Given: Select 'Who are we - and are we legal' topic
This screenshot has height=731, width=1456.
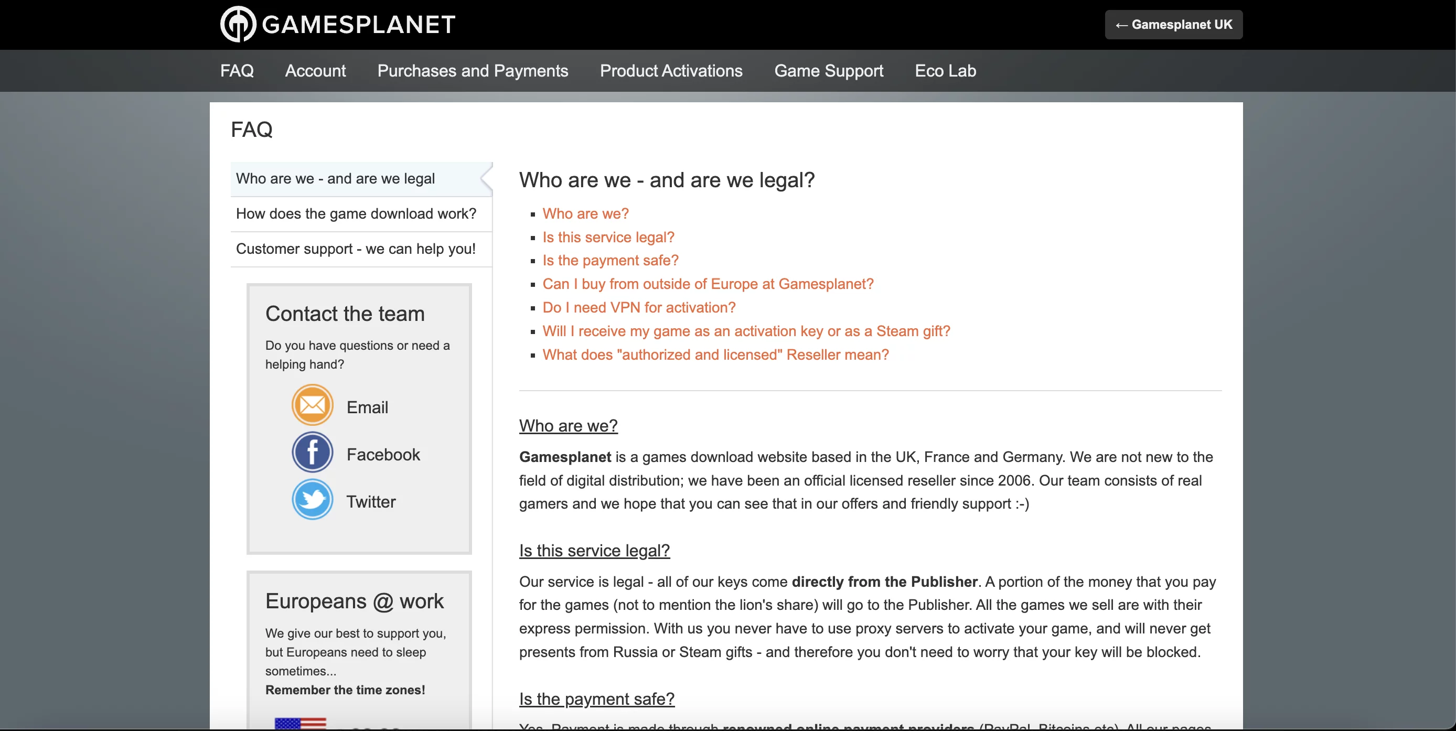Looking at the screenshot, I should [335, 178].
